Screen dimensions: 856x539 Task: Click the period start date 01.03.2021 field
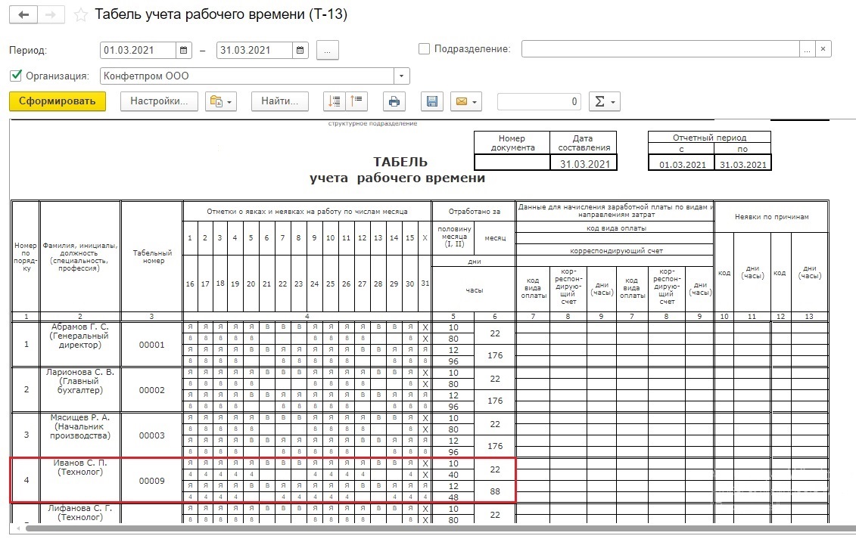tap(138, 50)
